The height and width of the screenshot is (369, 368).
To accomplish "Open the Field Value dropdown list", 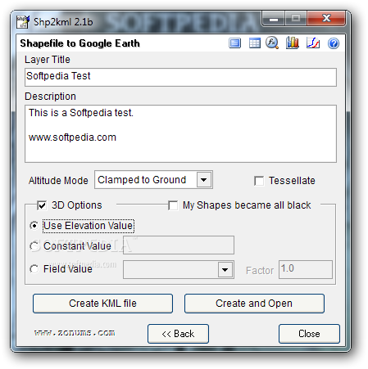I will [x=225, y=270].
